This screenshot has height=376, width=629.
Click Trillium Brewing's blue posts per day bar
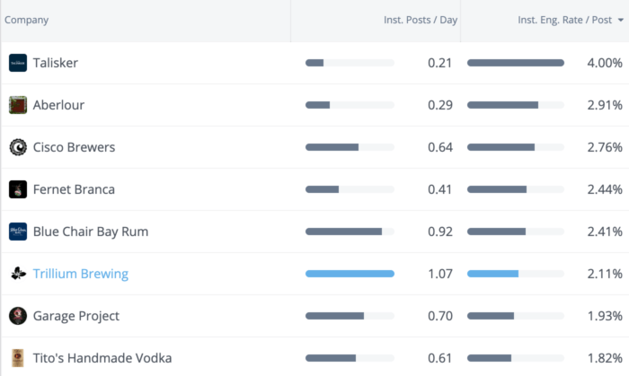350,274
